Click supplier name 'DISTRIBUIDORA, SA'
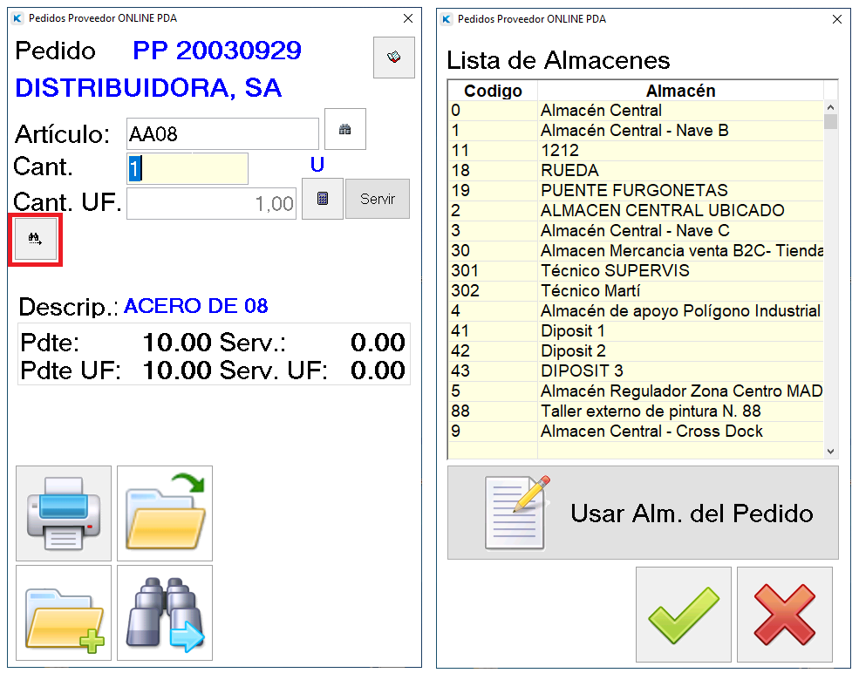 (148, 88)
